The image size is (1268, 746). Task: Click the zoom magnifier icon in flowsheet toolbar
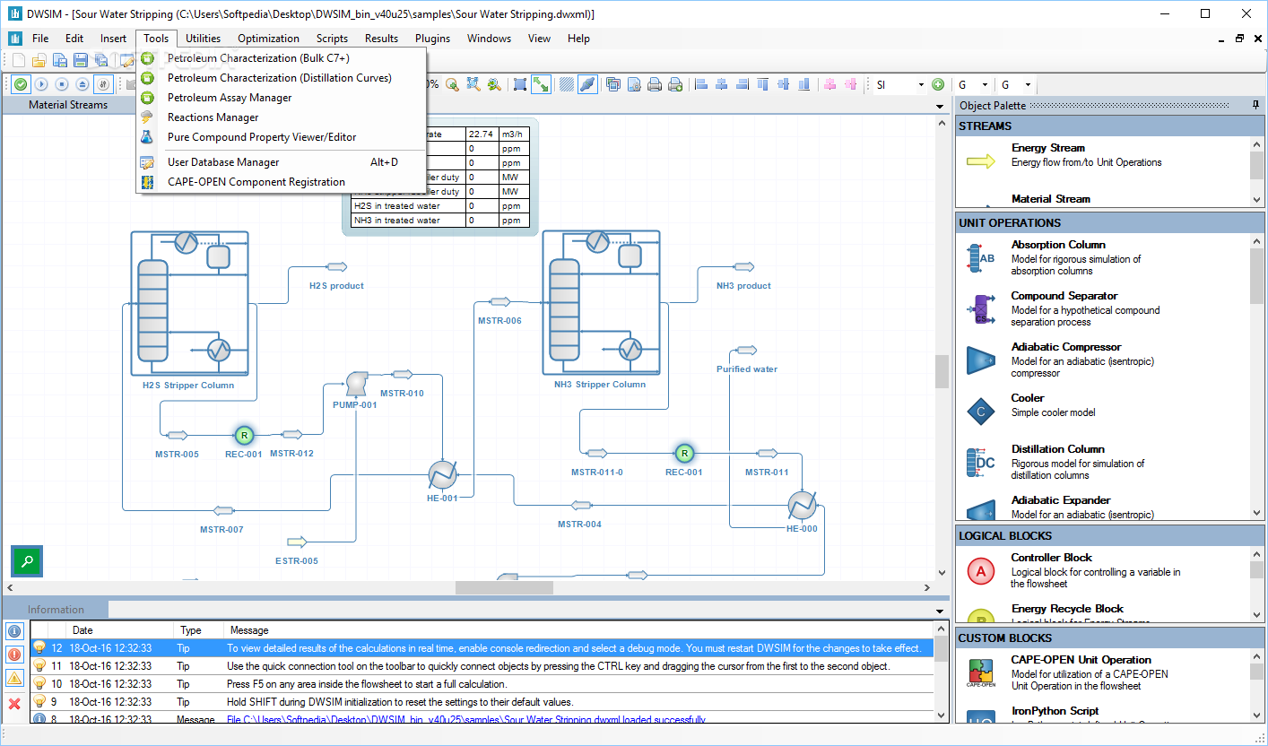[x=452, y=84]
